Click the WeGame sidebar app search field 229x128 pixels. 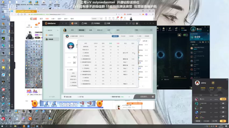(51, 30)
